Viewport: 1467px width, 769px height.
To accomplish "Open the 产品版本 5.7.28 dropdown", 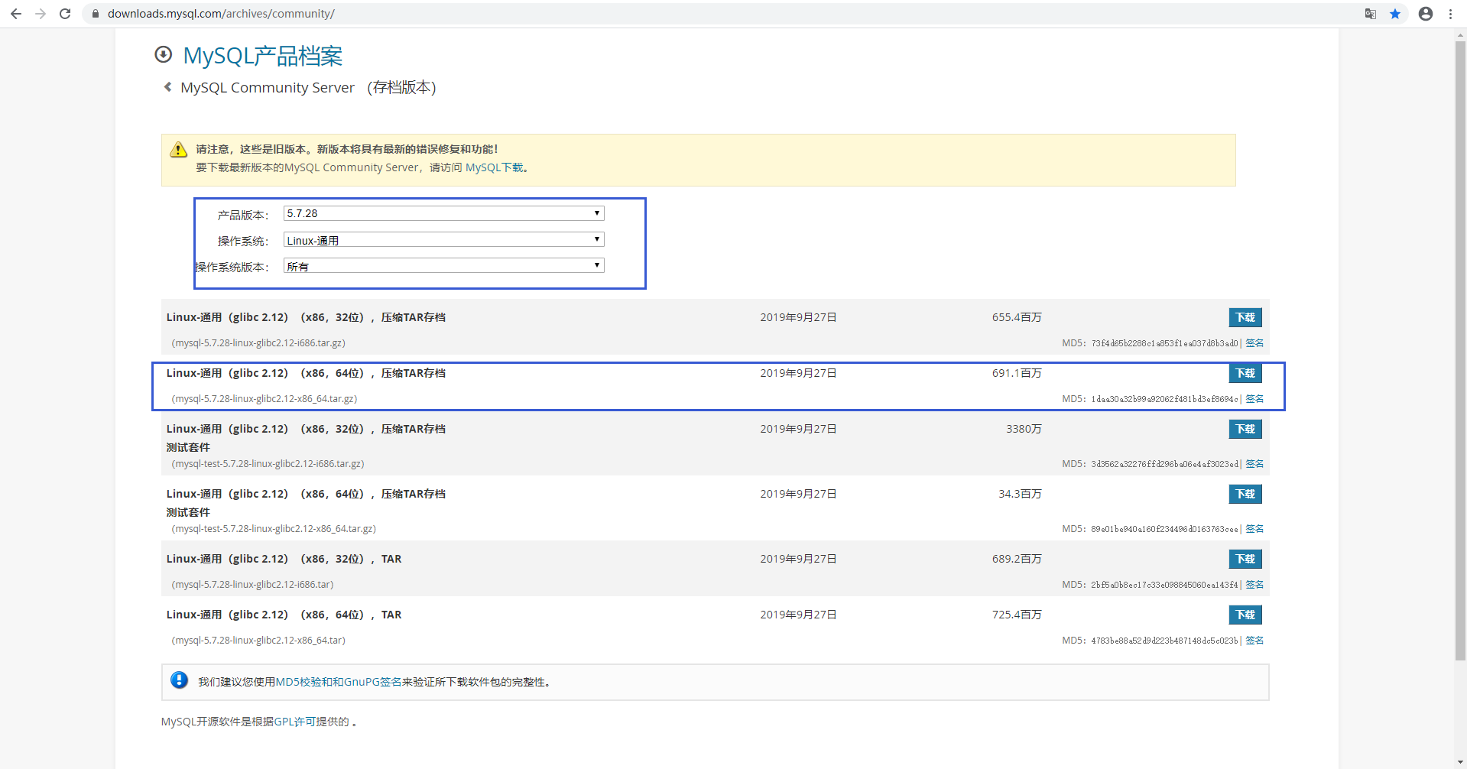I will tap(444, 213).
